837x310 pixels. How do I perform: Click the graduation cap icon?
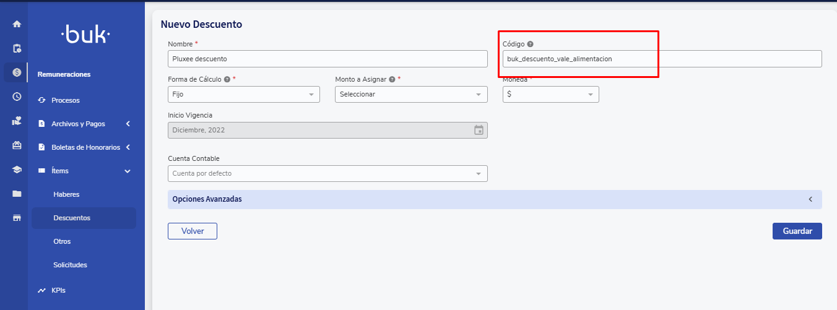(x=17, y=170)
